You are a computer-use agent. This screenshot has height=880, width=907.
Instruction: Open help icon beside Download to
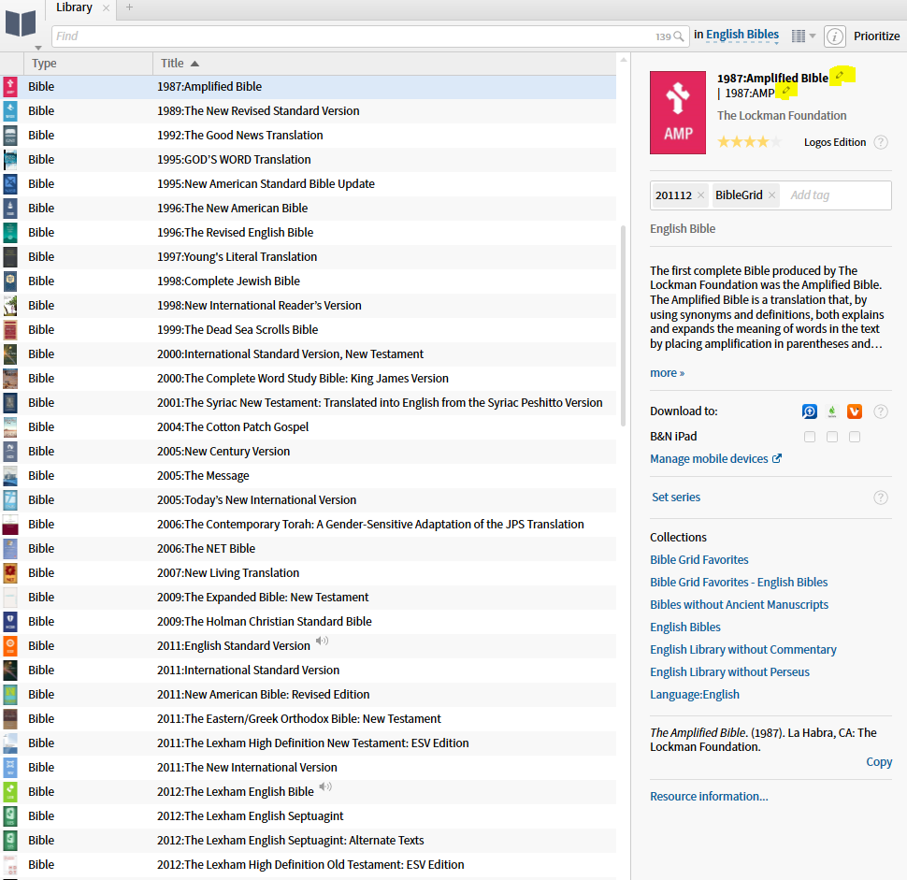pos(881,411)
